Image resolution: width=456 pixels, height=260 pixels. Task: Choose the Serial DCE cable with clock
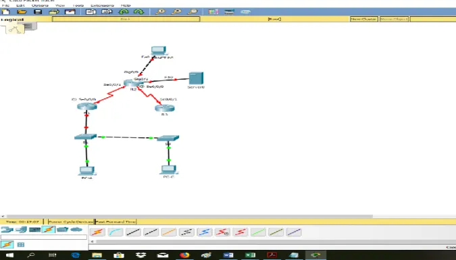coord(222,232)
